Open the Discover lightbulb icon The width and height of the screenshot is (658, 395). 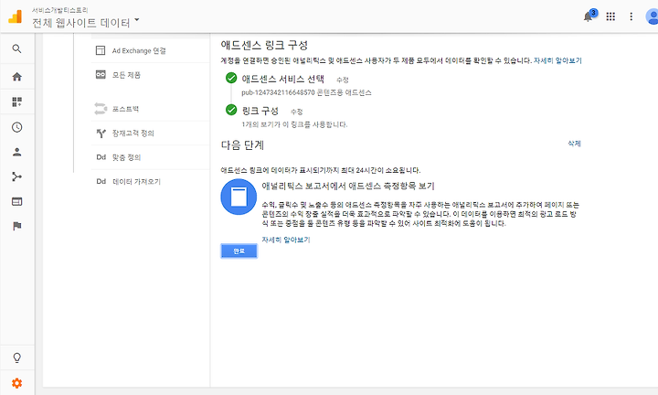click(x=16, y=358)
